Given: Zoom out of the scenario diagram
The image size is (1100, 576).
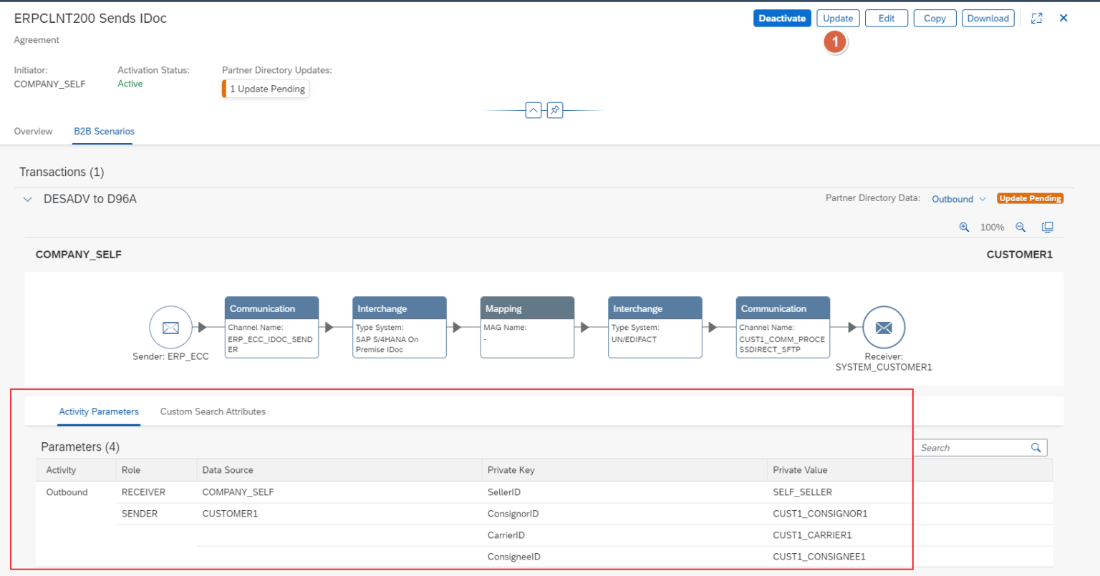Looking at the screenshot, I should (1021, 227).
